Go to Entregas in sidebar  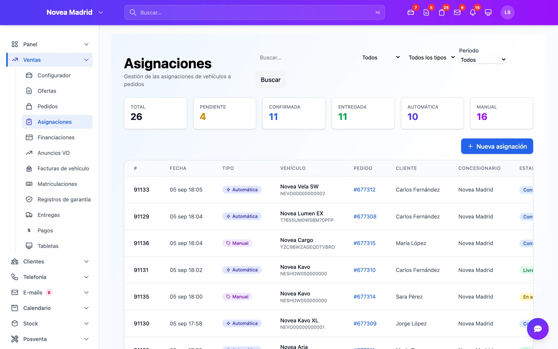(57, 215)
